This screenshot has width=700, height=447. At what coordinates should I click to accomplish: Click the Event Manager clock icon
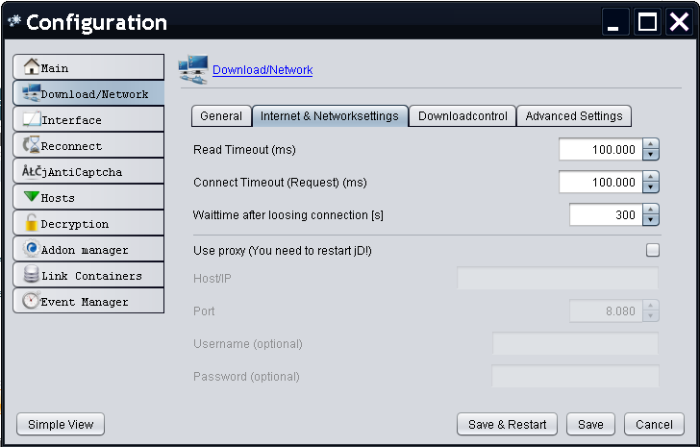click(31, 301)
